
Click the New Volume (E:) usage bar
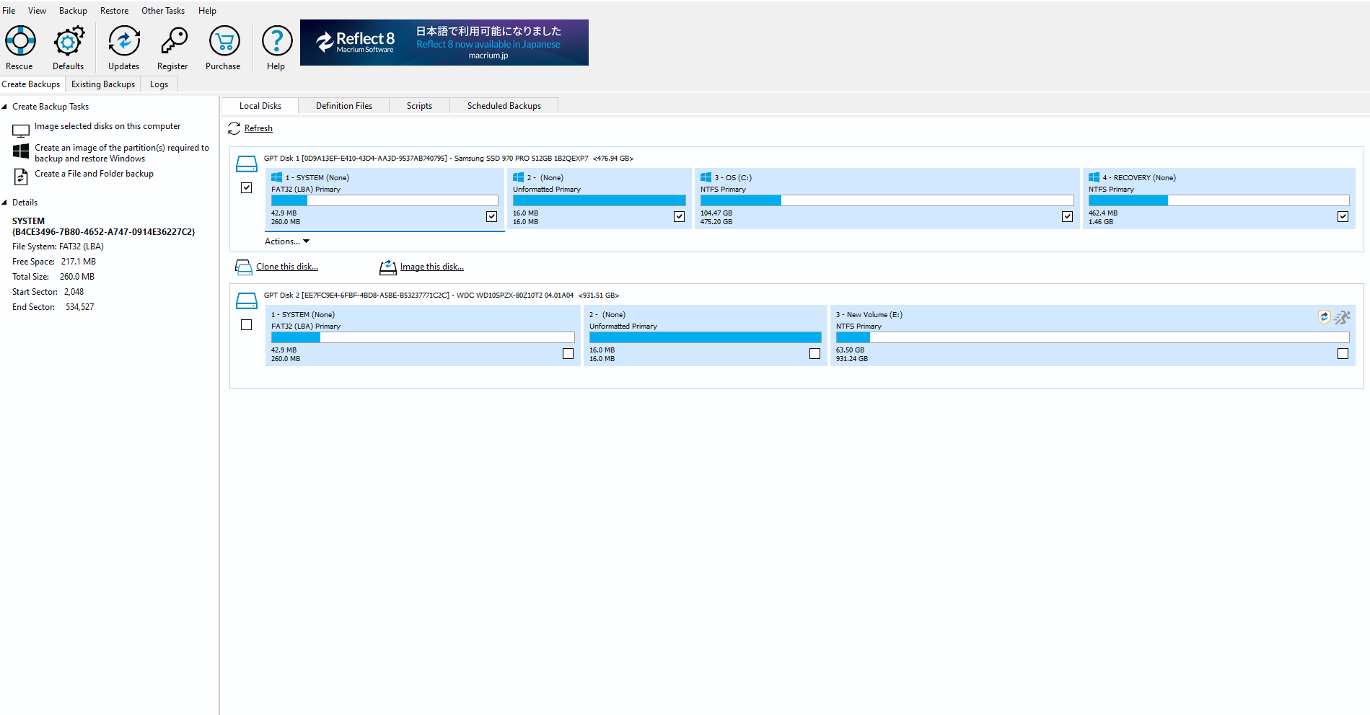point(1092,337)
